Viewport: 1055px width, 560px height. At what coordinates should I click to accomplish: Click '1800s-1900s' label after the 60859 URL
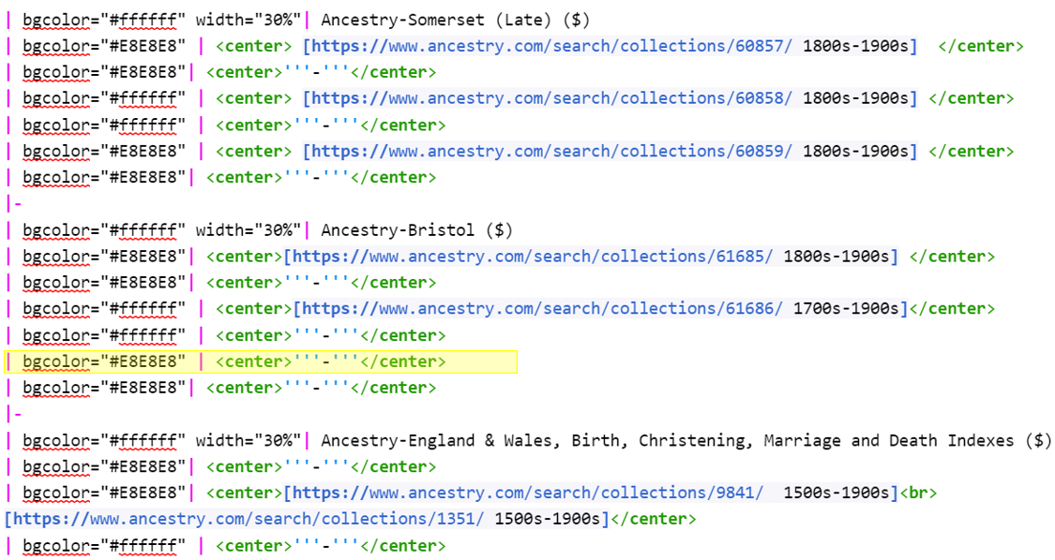[854, 152]
